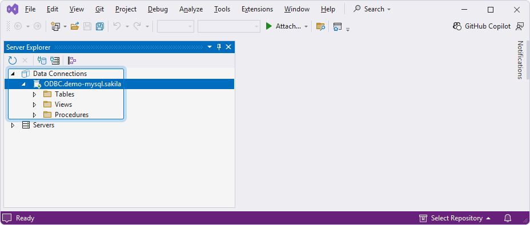Screen dimensions: 530x225
Task: Open the Window menu
Action: coord(297,9)
